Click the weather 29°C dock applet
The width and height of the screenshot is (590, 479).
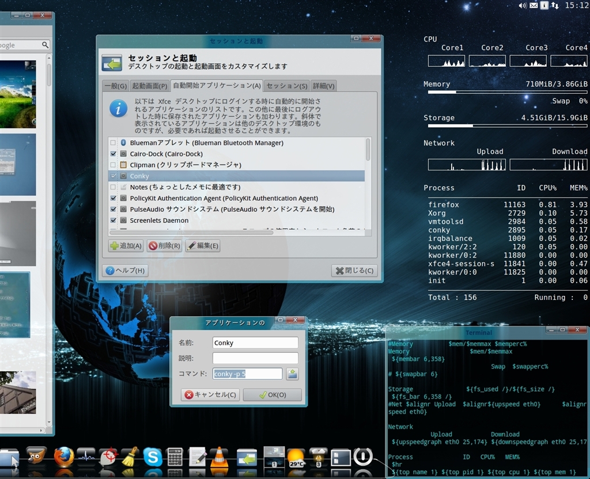296,457
